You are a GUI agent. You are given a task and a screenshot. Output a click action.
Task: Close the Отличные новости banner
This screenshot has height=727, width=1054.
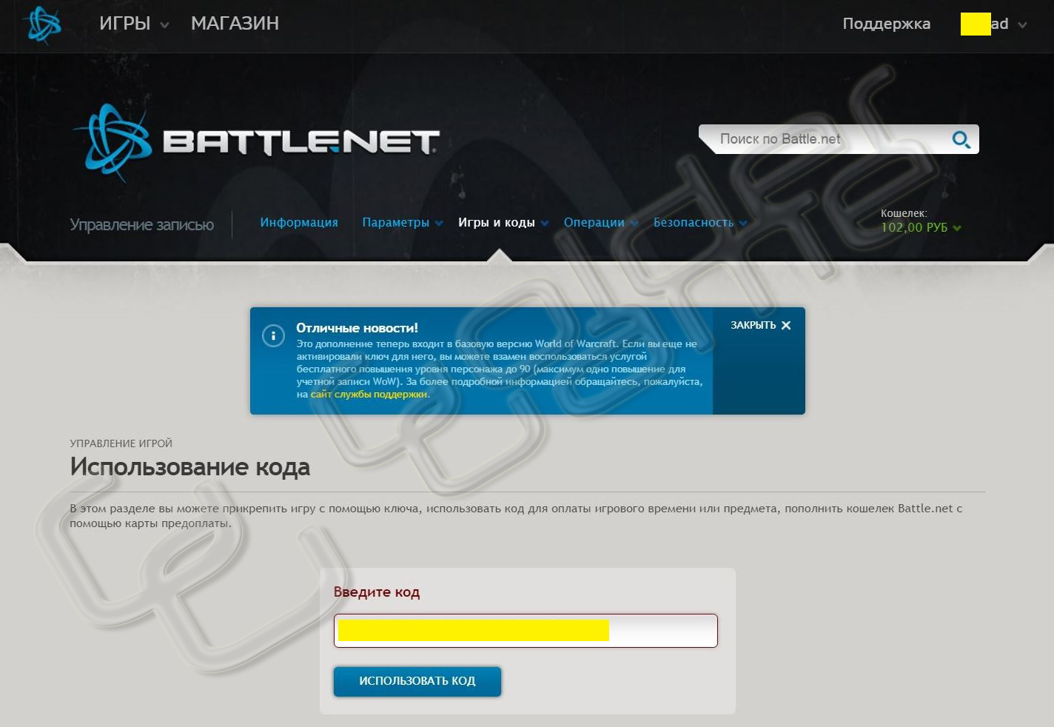(x=760, y=325)
